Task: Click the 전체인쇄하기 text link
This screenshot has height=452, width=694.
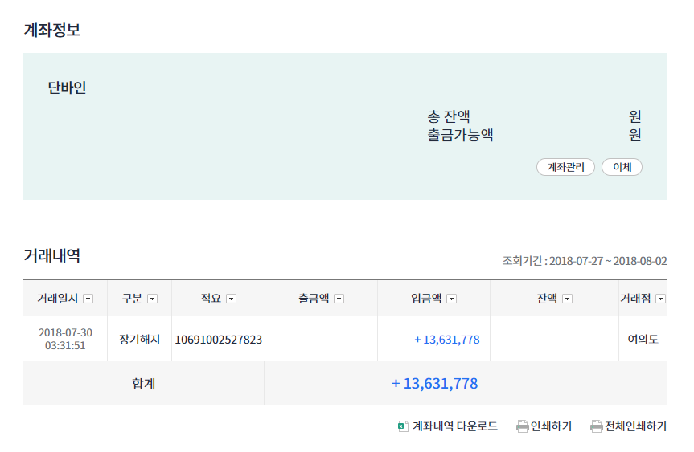Action: (x=635, y=426)
